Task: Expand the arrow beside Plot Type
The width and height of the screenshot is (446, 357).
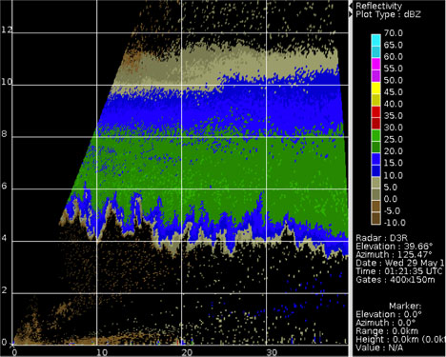Action: click(351, 14)
